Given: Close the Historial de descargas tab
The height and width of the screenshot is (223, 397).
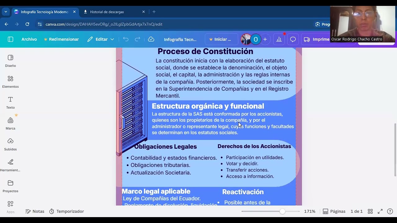Looking at the screenshot, I should (143, 12).
